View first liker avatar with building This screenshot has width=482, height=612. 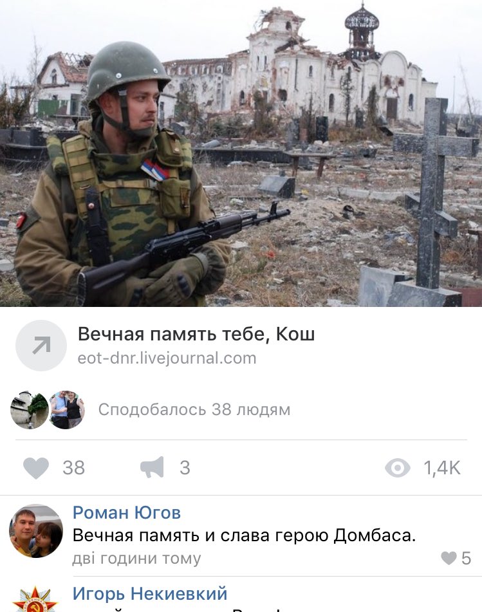pyautogui.click(x=29, y=410)
